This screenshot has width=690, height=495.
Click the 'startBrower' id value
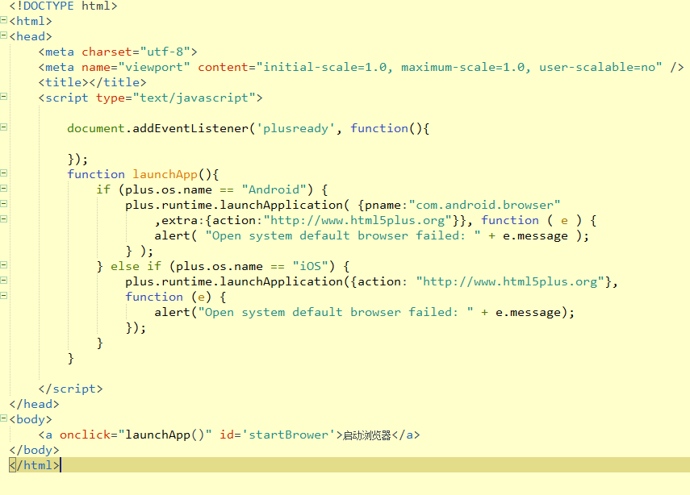click(x=289, y=435)
